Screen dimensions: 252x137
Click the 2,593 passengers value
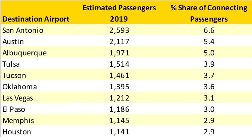[x=119, y=30]
